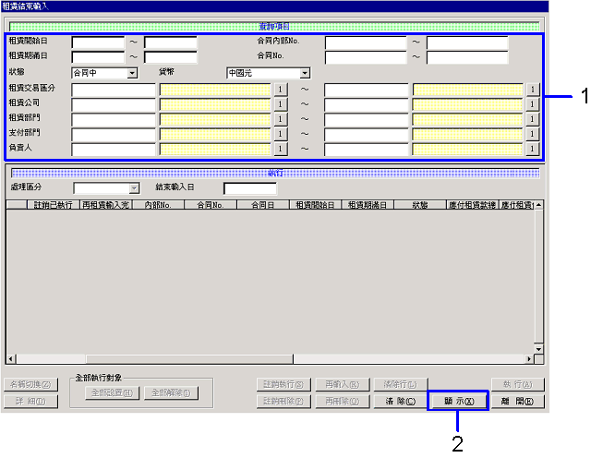Click the 租賃期滿日 column header in grid

tap(368, 205)
